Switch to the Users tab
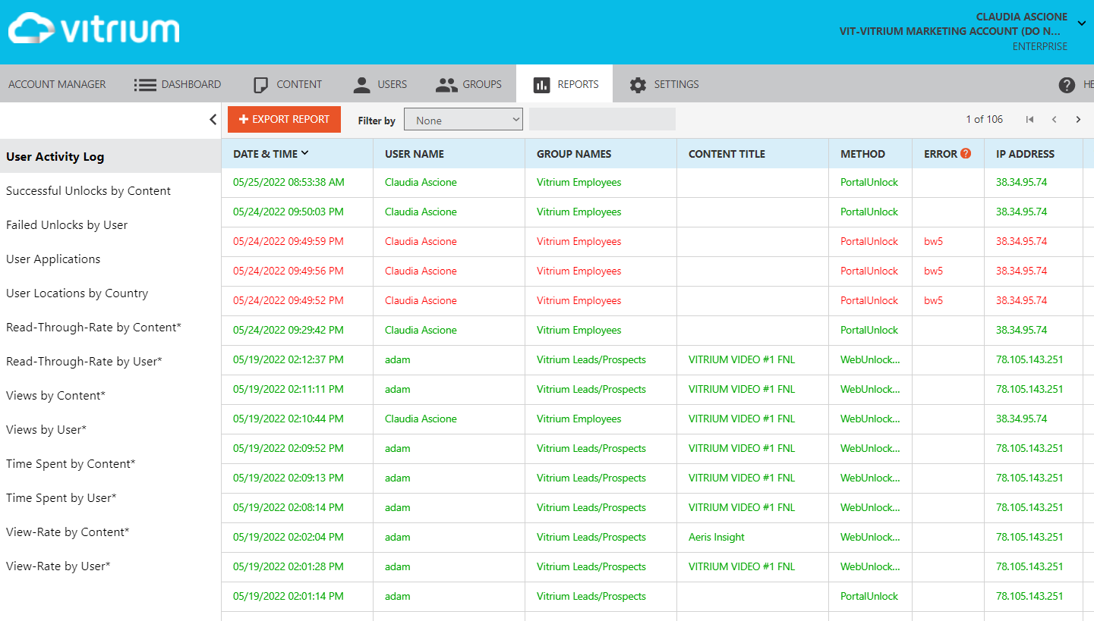 point(380,84)
